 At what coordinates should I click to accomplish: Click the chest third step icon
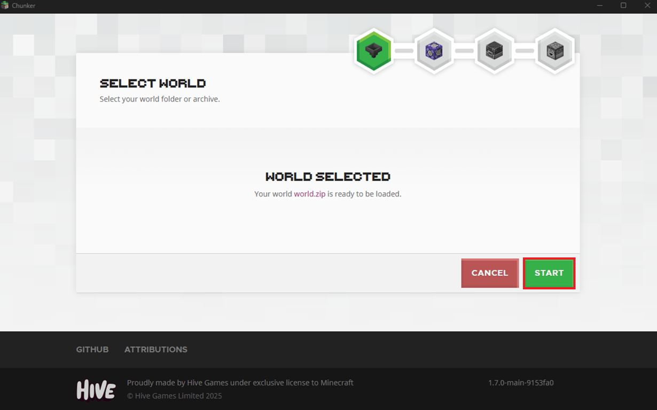click(x=494, y=51)
